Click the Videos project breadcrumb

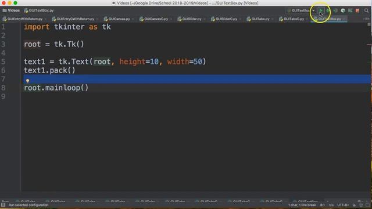pyautogui.click(x=11, y=10)
